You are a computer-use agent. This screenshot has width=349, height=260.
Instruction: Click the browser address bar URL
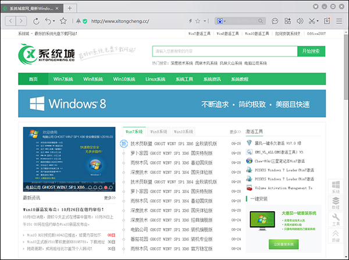(x=120, y=21)
